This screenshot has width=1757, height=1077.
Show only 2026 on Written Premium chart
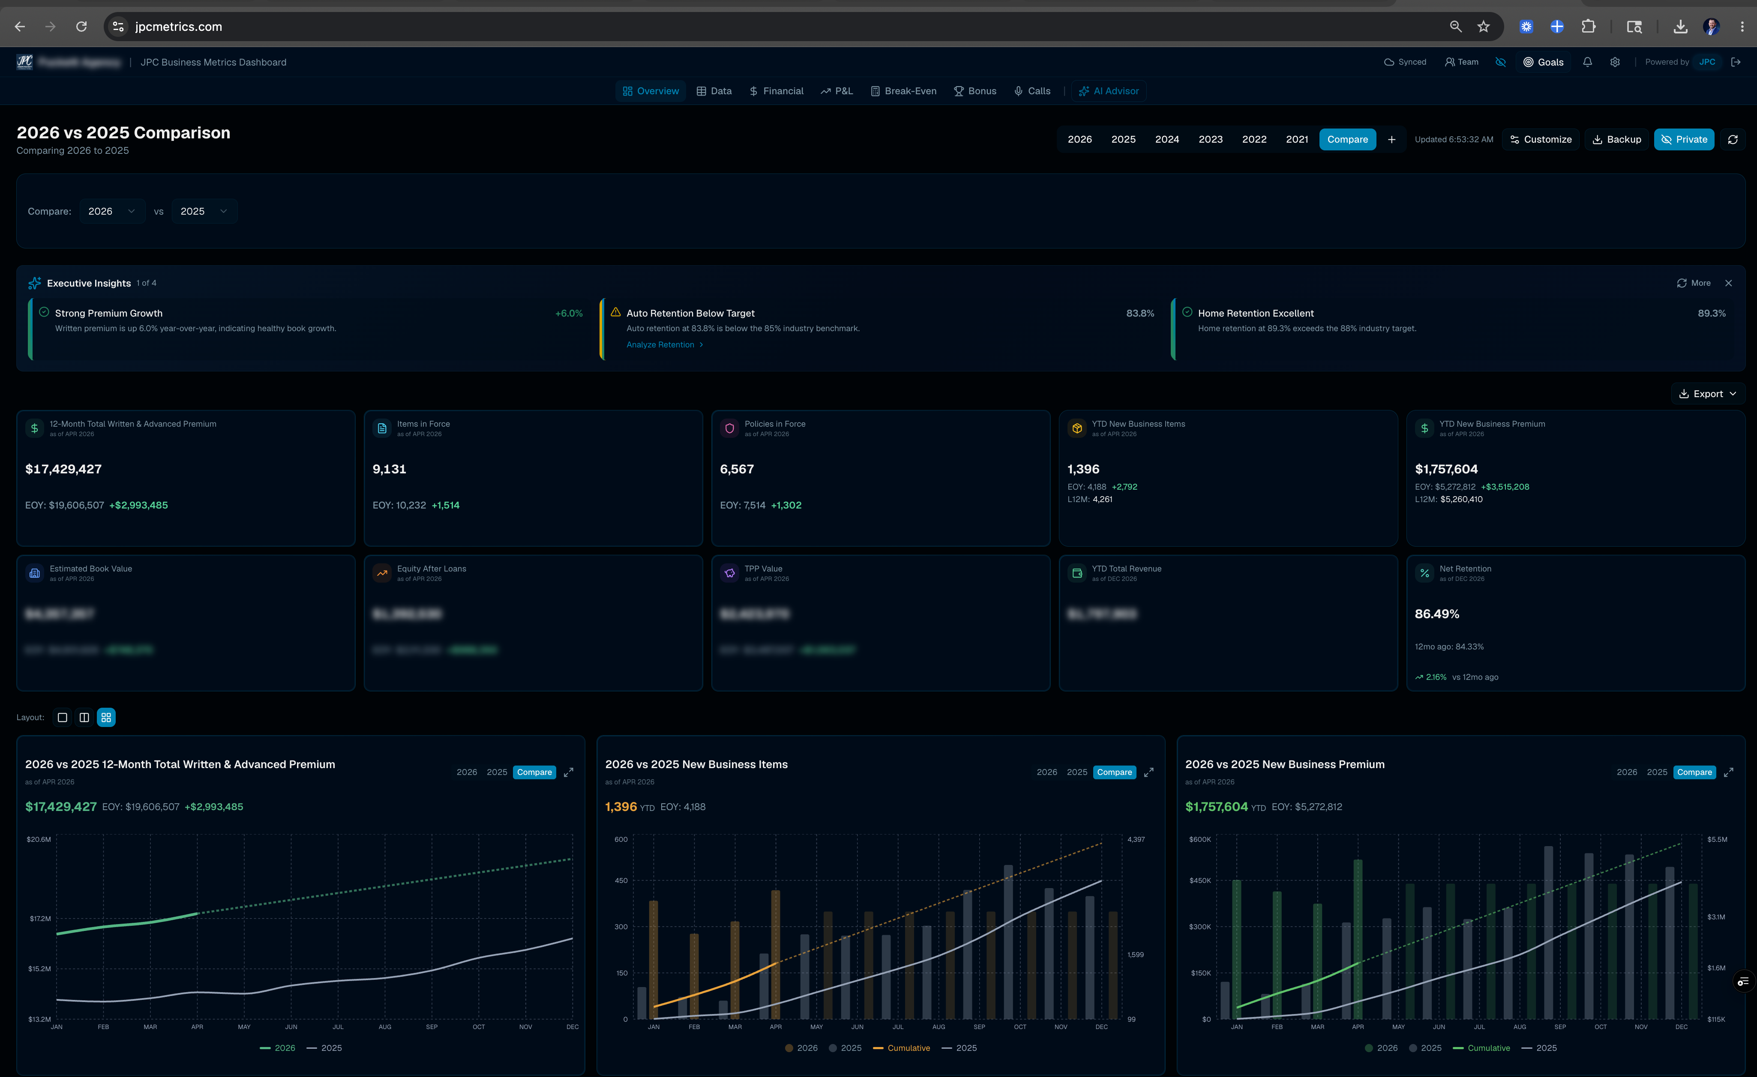pyautogui.click(x=466, y=773)
